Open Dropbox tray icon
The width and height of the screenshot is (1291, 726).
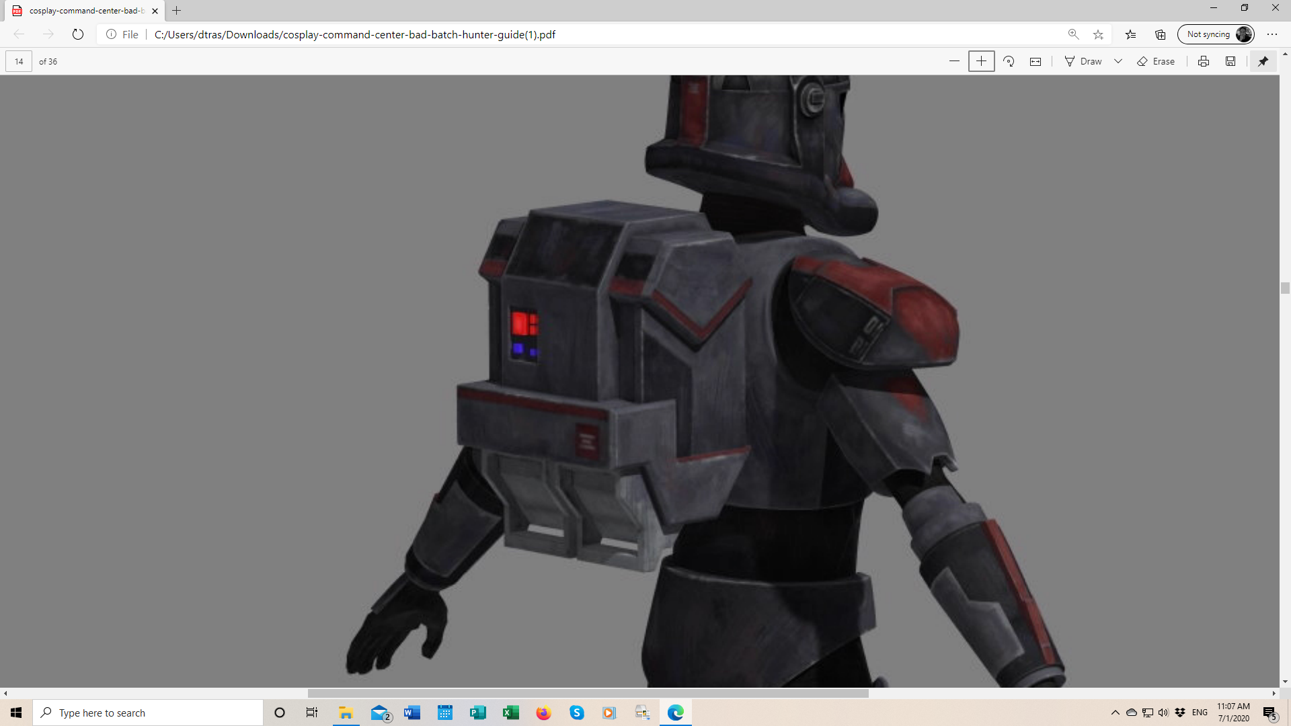click(x=1180, y=713)
